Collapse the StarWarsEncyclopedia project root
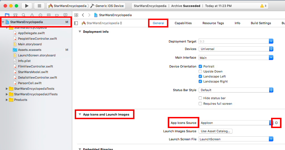Image resolution: width=285 pixels, height=150 pixels. [x=3, y=22]
